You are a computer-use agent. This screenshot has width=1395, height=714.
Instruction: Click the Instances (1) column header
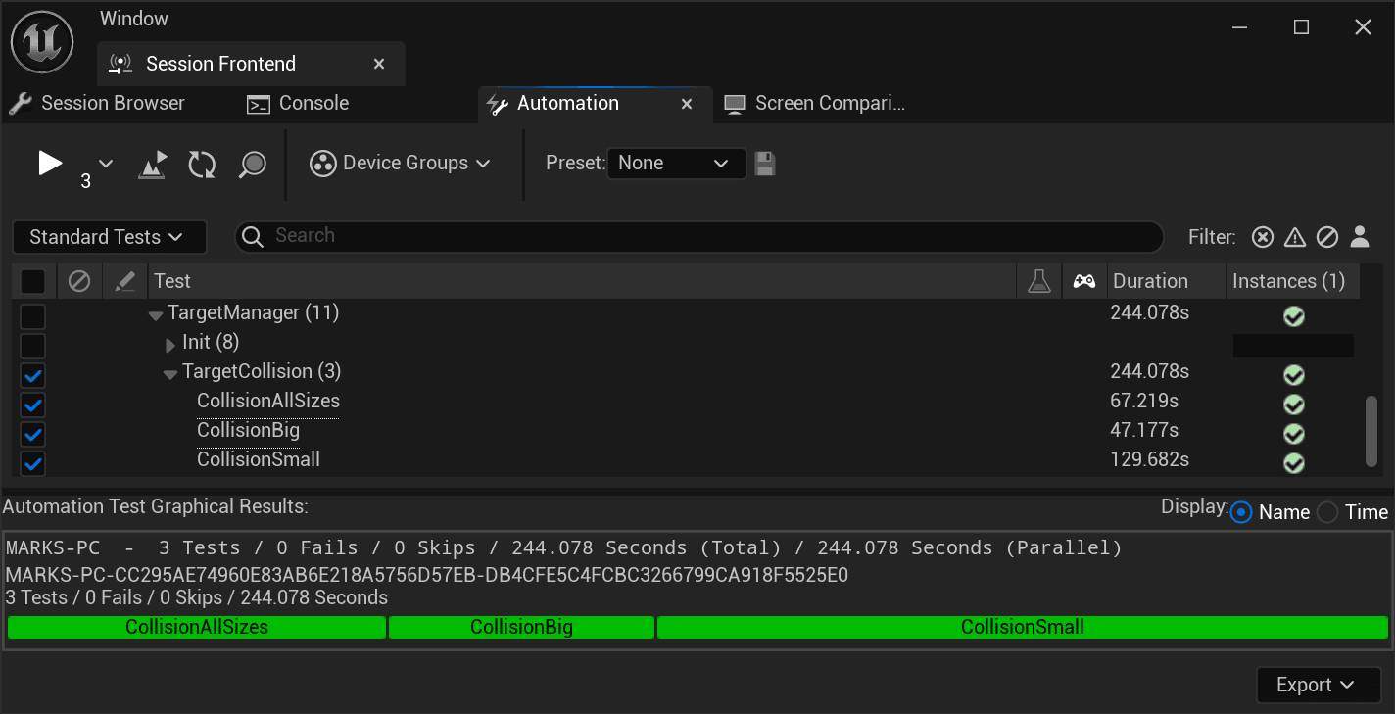coord(1293,281)
